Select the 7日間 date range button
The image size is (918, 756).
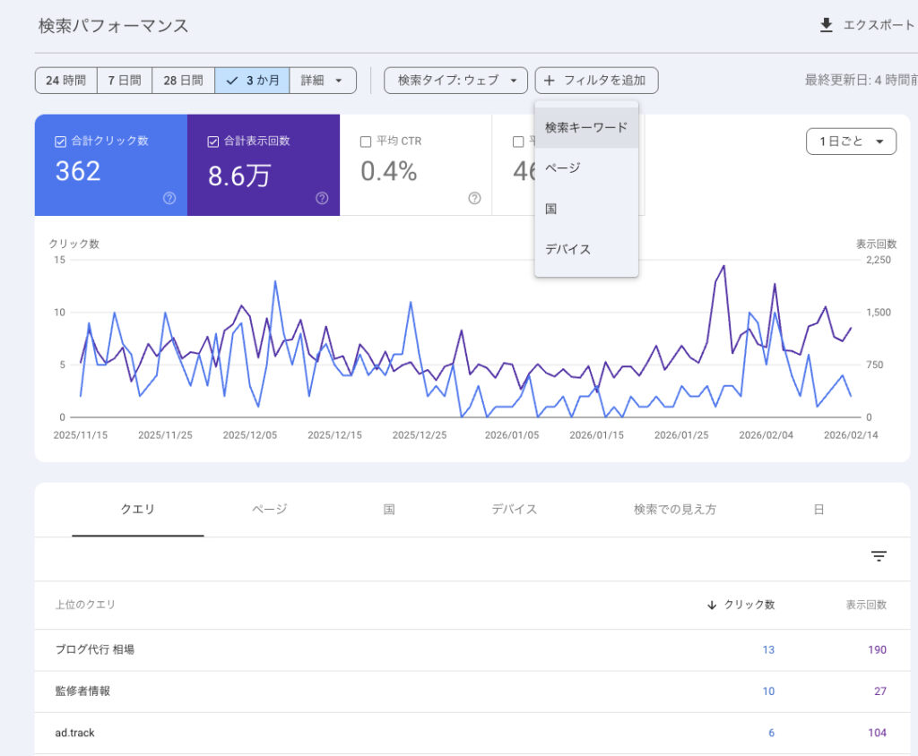[x=124, y=81]
